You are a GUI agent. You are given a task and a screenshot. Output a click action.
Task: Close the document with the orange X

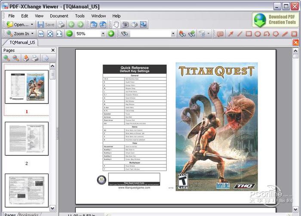[295, 43]
